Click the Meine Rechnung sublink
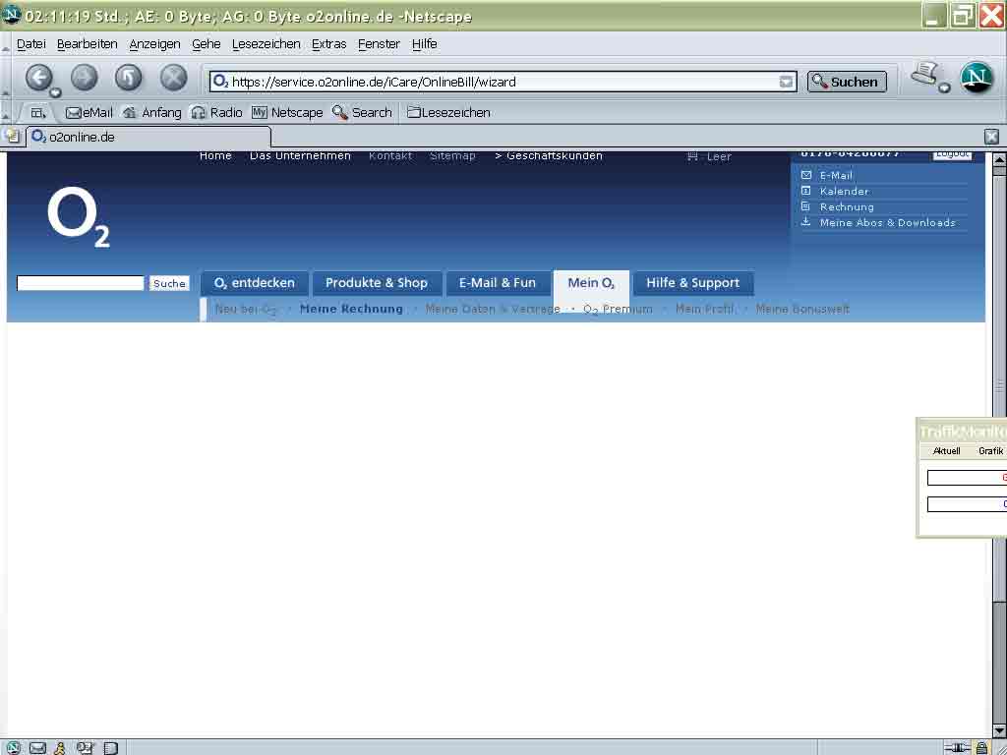Image resolution: width=1007 pixels, height=755 pixels. click(x=351, y=309)
